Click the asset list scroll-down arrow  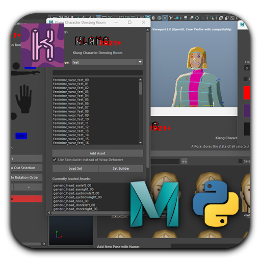coord(141,142)
